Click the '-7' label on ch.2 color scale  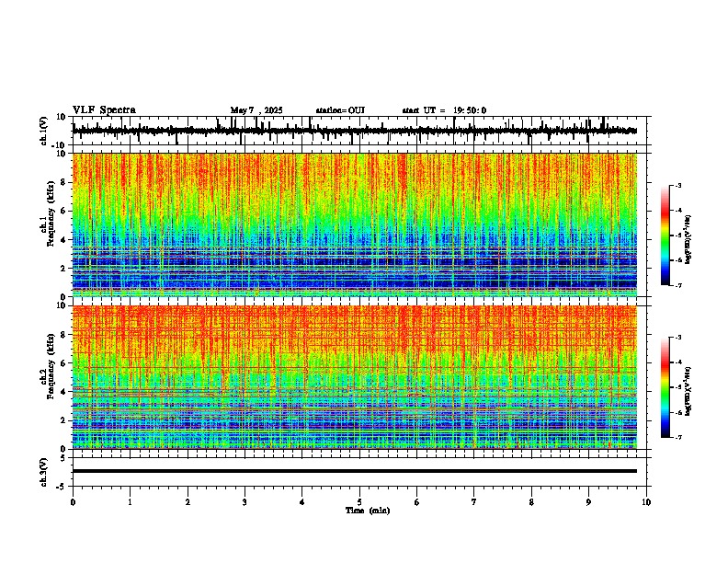click(x=677, y=437)
